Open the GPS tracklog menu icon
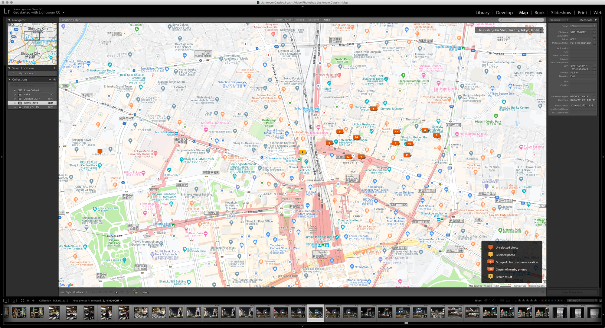605x328 pixels. (x=146, y=292)
